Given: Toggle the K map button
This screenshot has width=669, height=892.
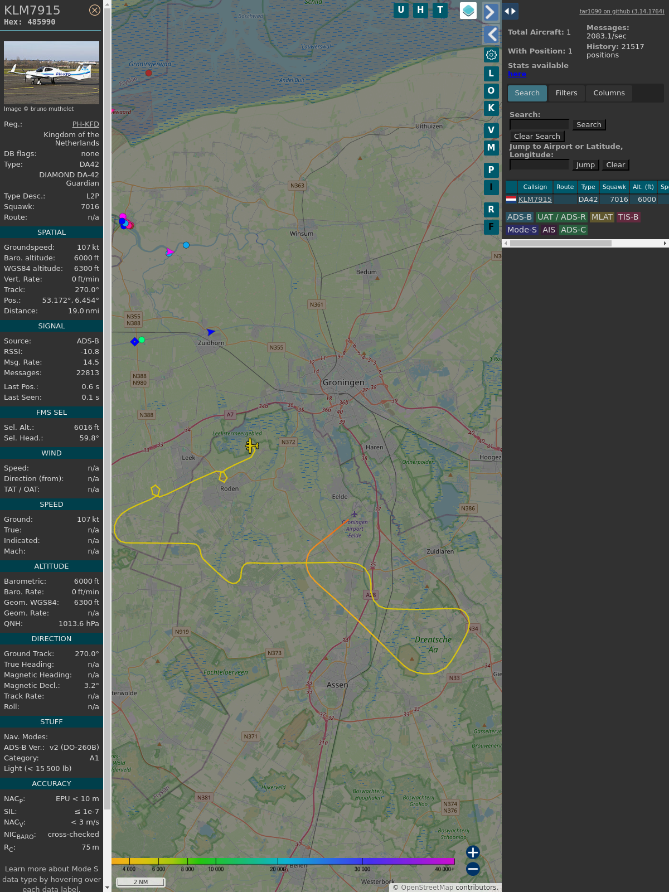Looking at the screenshot, I should tap(491, 108).
